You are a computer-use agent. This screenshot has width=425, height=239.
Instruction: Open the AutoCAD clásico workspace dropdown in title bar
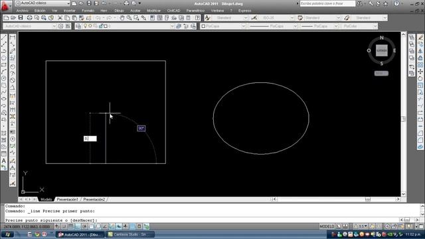tap(42, 3)
